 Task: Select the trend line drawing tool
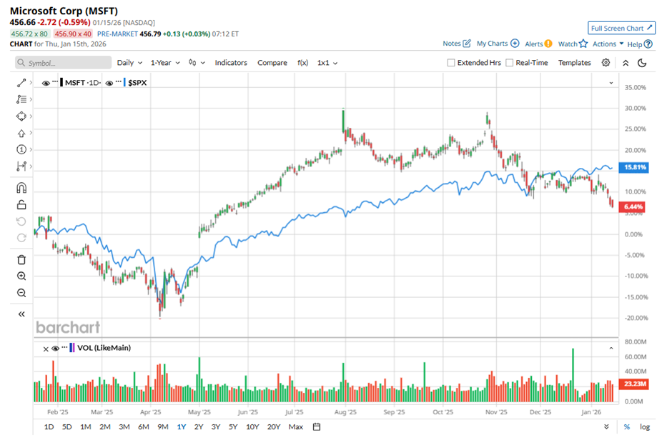21,83
